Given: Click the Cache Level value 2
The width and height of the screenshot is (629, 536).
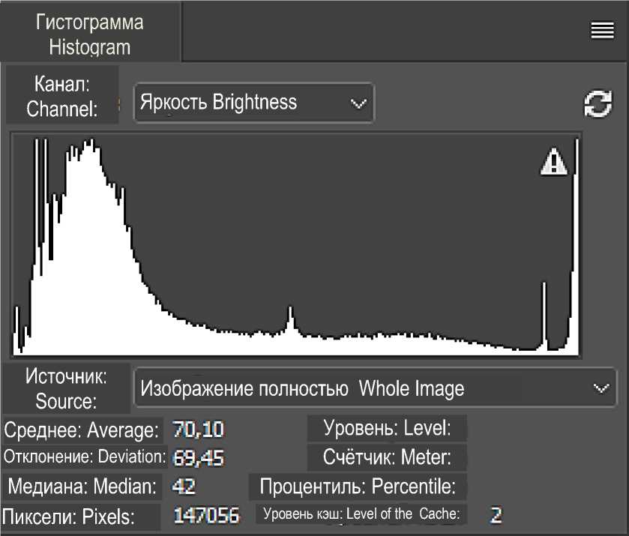Looking at the screenshot, I should point(496,514).
